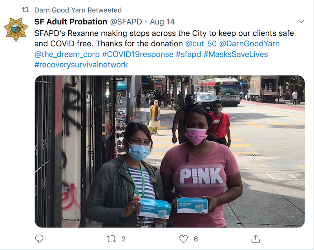Click the SF Adult Probation badge avatar
This screenshot has width=314, height=250.
coord(16,29)
